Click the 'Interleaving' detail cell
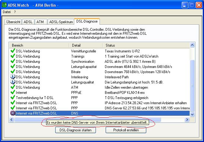This screenshot has width=204, height=142. coord(80,77)
